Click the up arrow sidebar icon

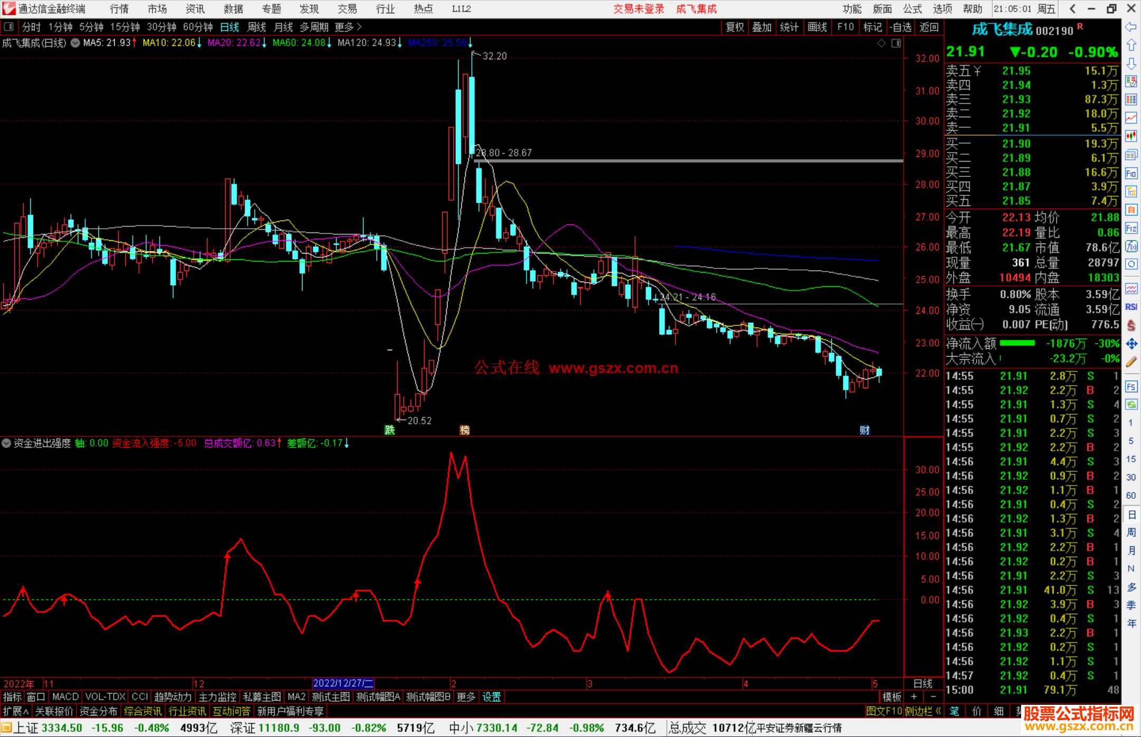pyautogui.click(x=1131, y=45)
